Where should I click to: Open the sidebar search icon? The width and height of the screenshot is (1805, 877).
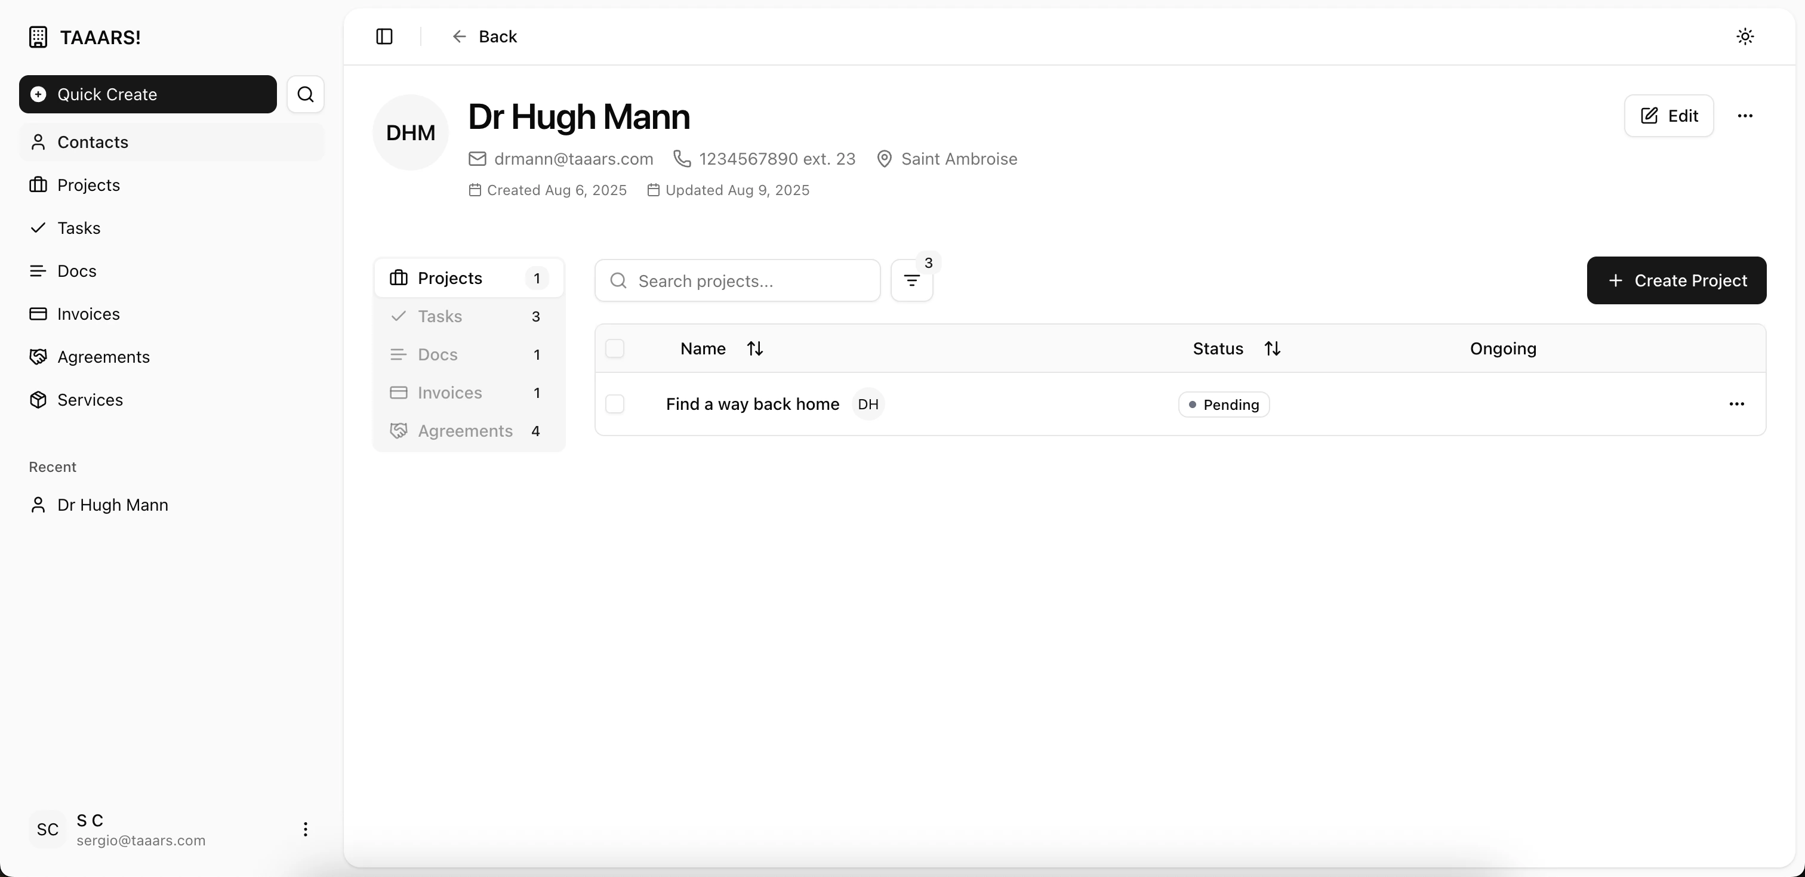point(306,95)
